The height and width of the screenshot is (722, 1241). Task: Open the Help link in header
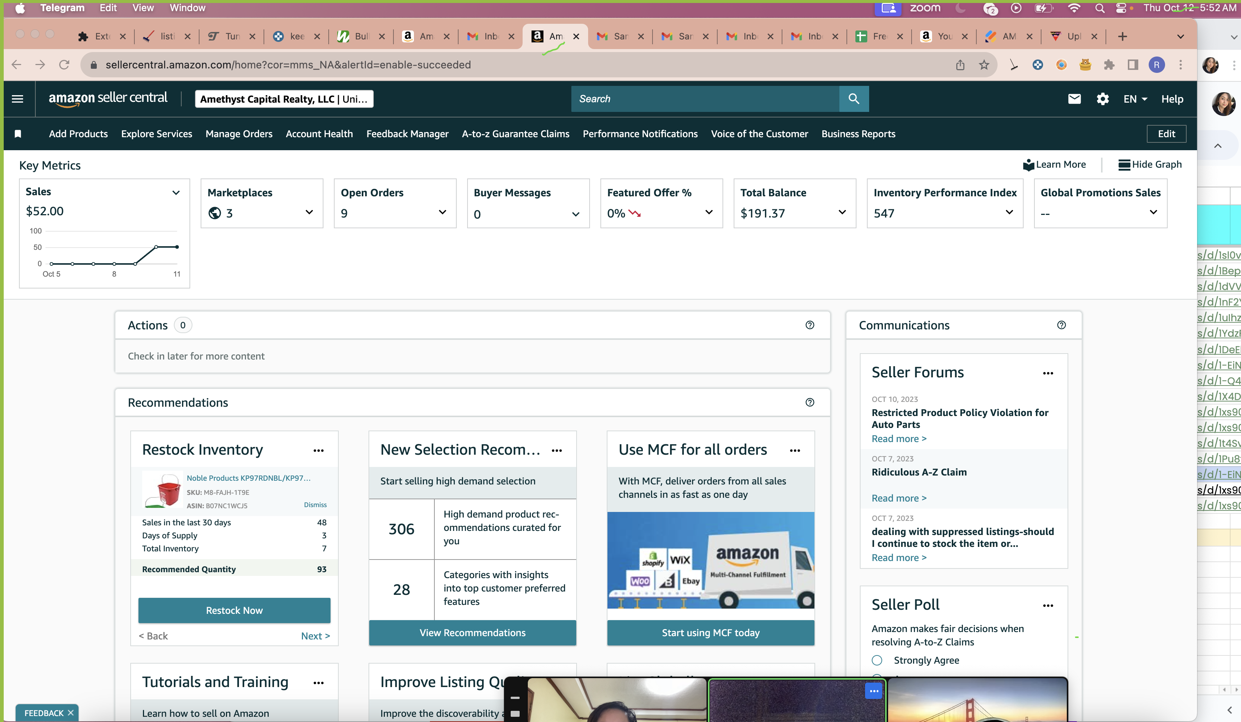[x=1172, y=99]
